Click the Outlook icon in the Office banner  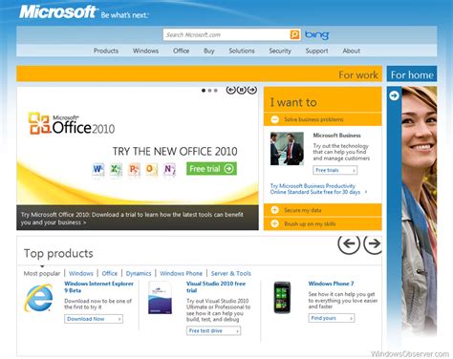(x=151, y=169)
